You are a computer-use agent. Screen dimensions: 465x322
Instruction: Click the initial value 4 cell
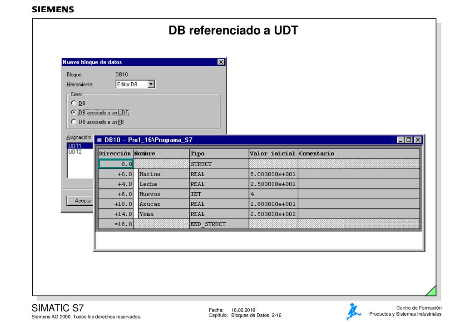(273, 194)
